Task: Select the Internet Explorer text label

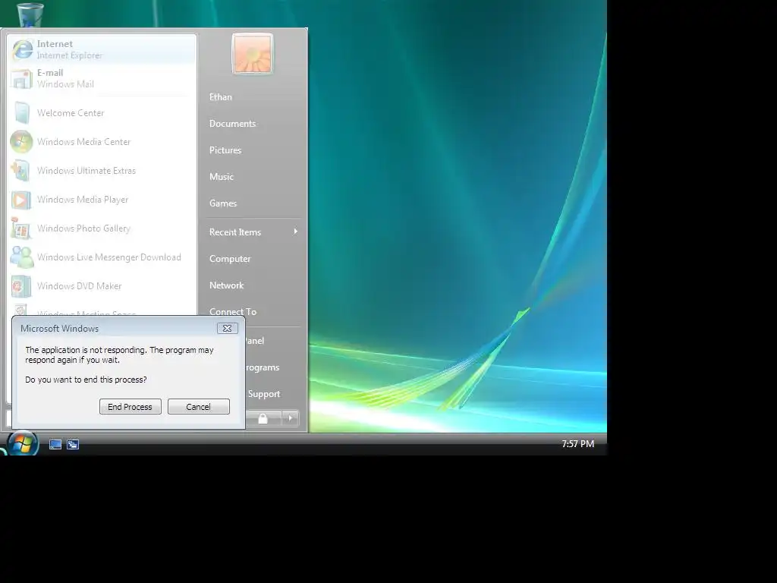Action: coord(69,55)
